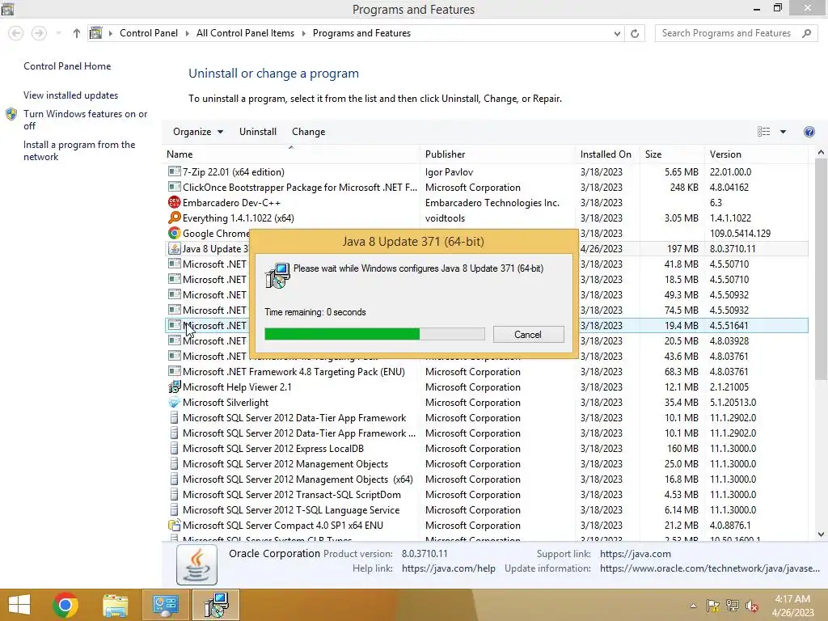Sort by the Size column header
Screen dimensions: 828x621
(672, 154)
